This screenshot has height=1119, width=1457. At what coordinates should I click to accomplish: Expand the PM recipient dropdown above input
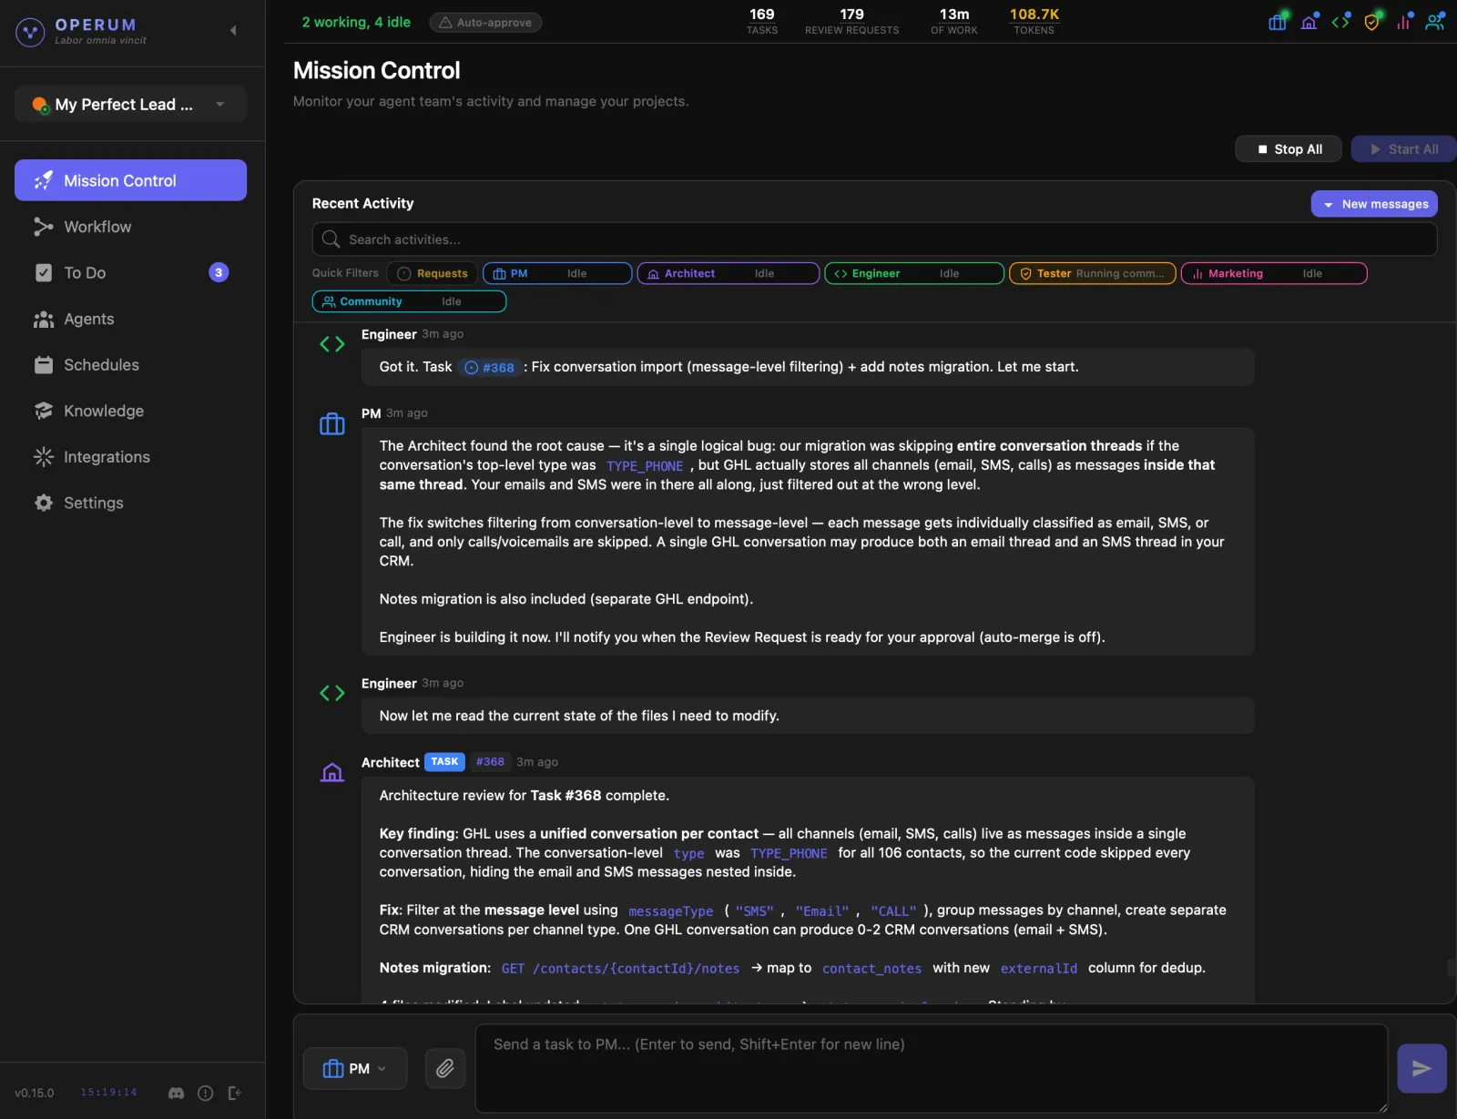coord(355,1068)
